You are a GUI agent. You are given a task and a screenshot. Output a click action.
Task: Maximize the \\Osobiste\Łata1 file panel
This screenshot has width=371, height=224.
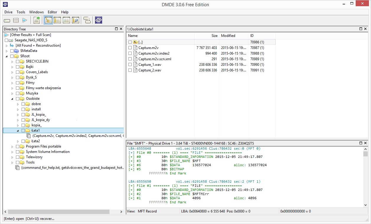click(361, 29)
